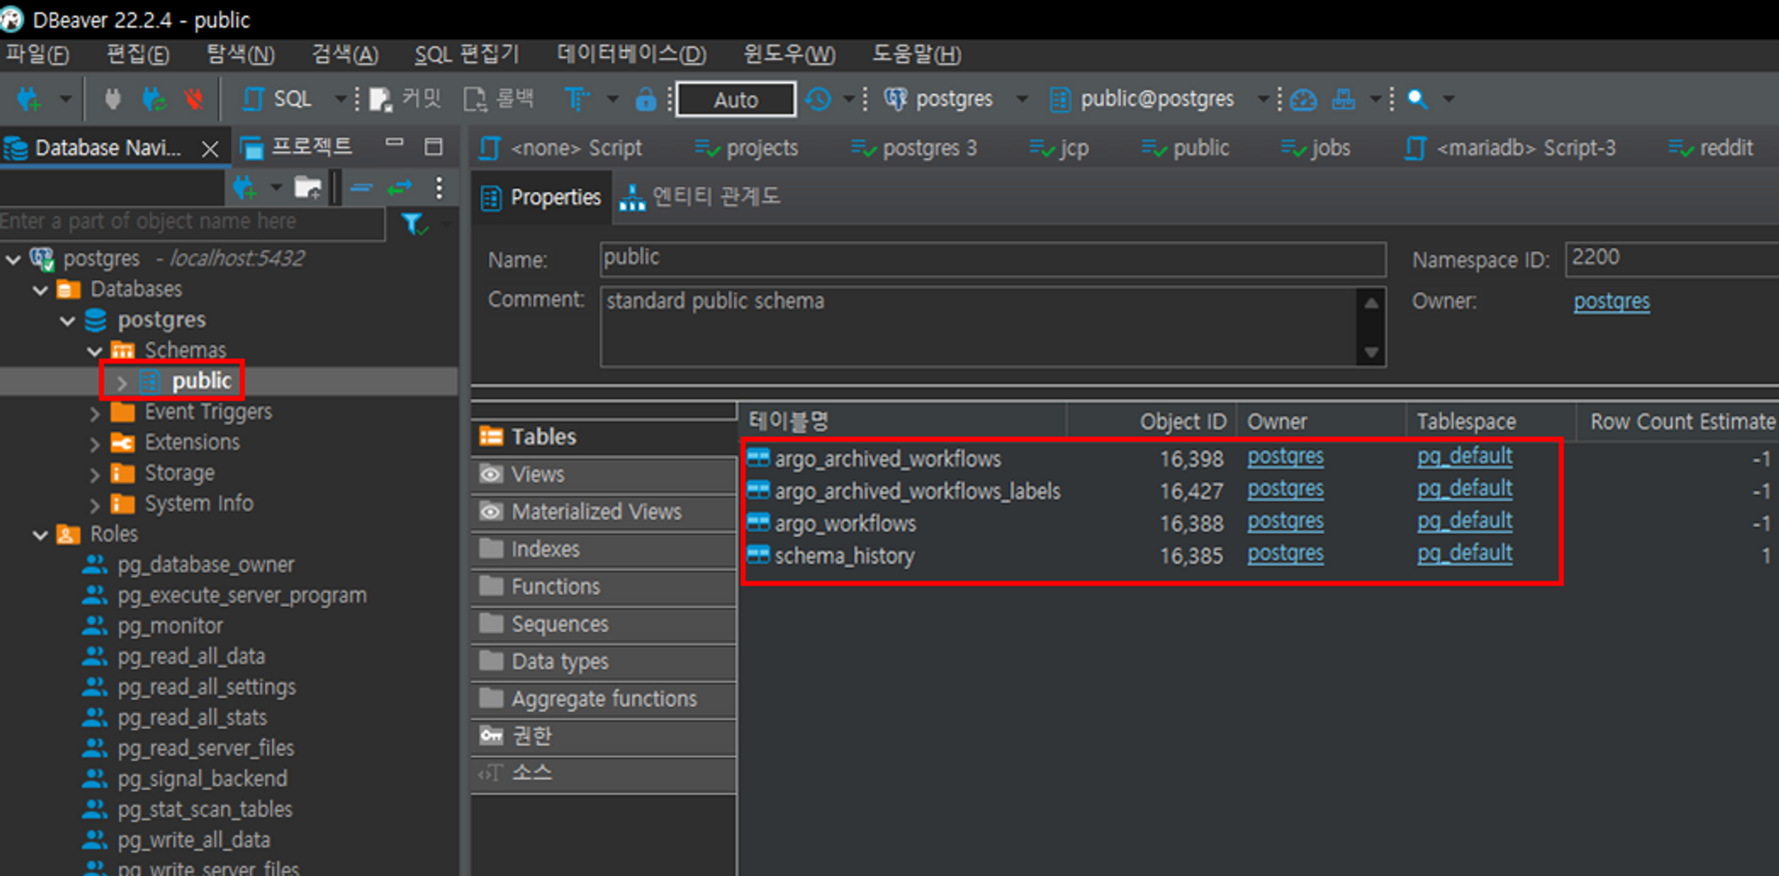Close the Database Navigator tab
This screenshot has width=1779, height=876.
pyautogui.click(x=210, y=149)
